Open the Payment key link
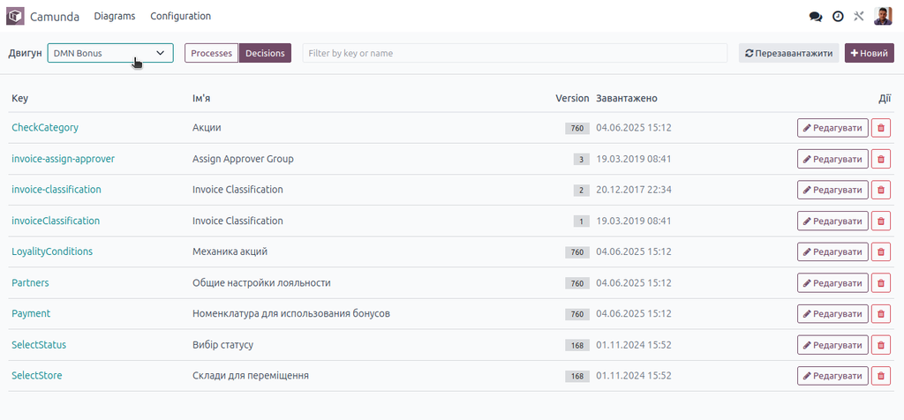Screen dimensions: 904x420 (x=31, y=314)
